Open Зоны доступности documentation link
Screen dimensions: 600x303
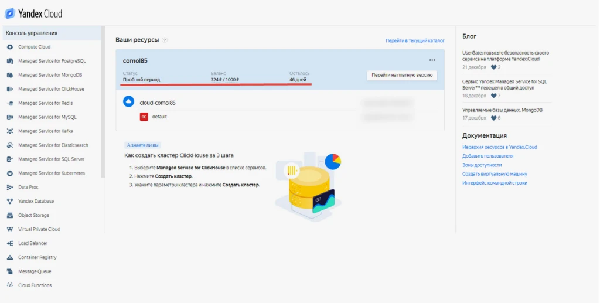coord(482,165)
